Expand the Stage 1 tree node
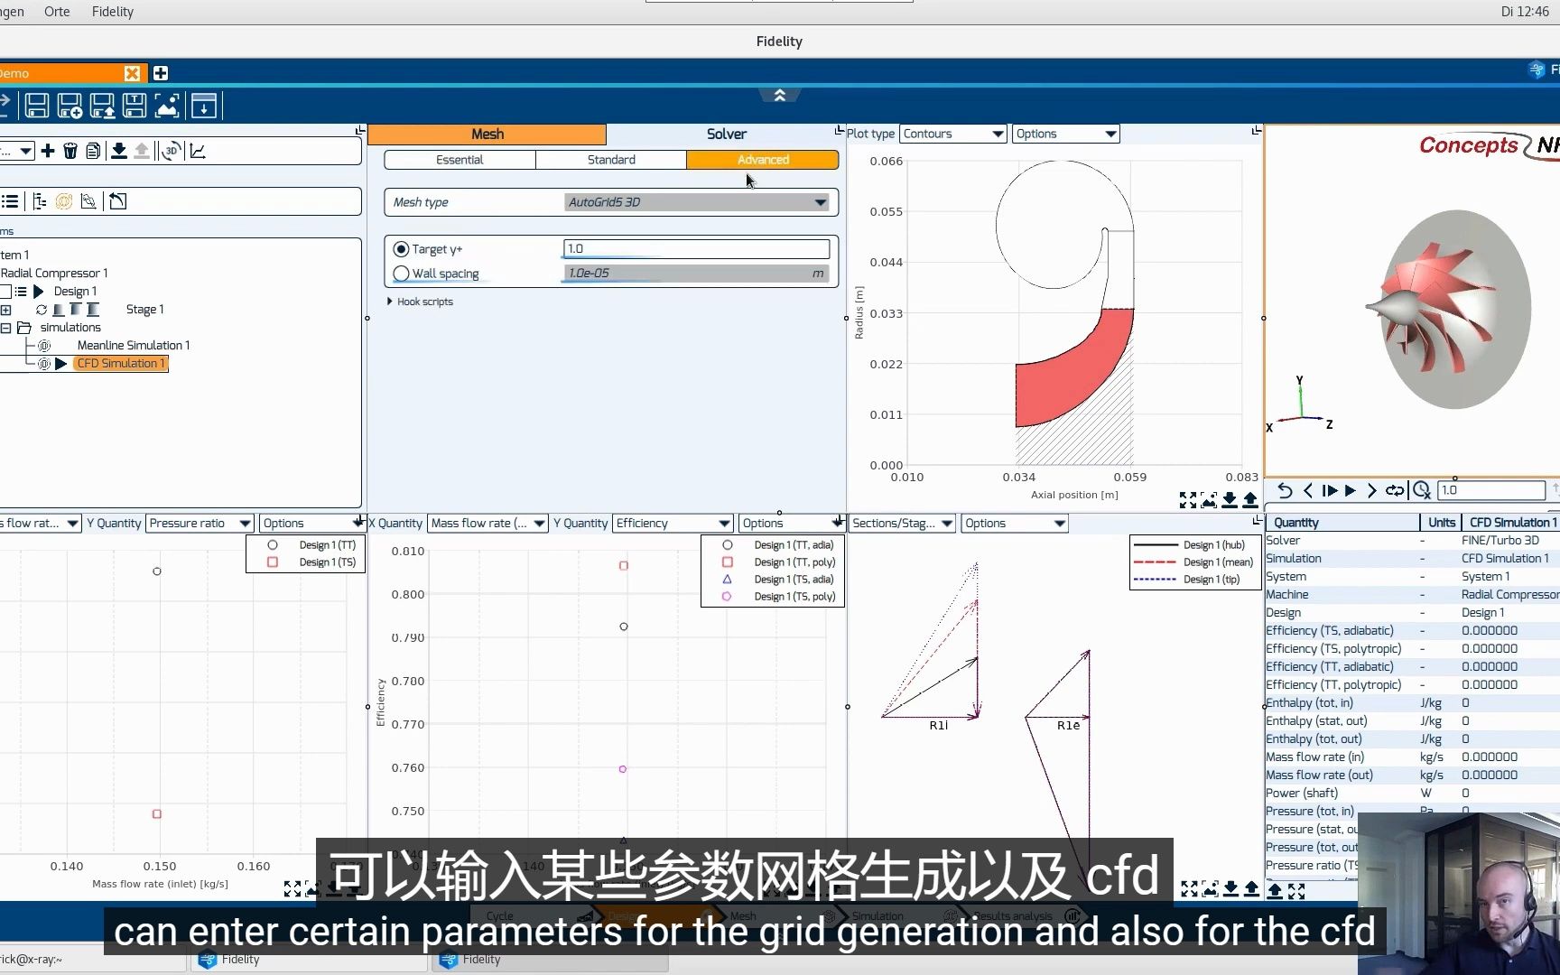 point(5,310)
